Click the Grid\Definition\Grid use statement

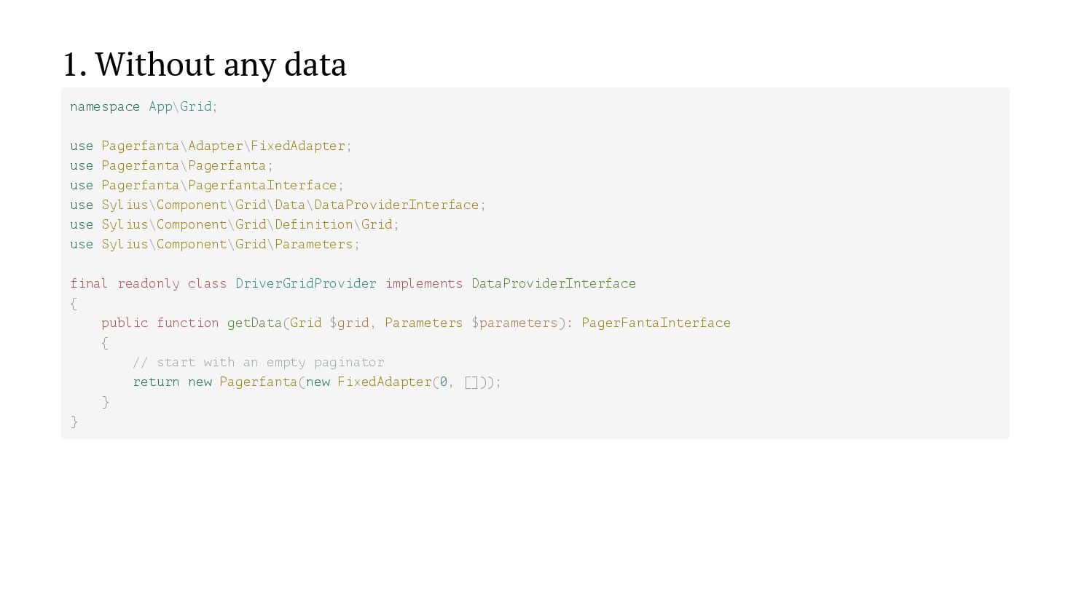coord(235,224)
